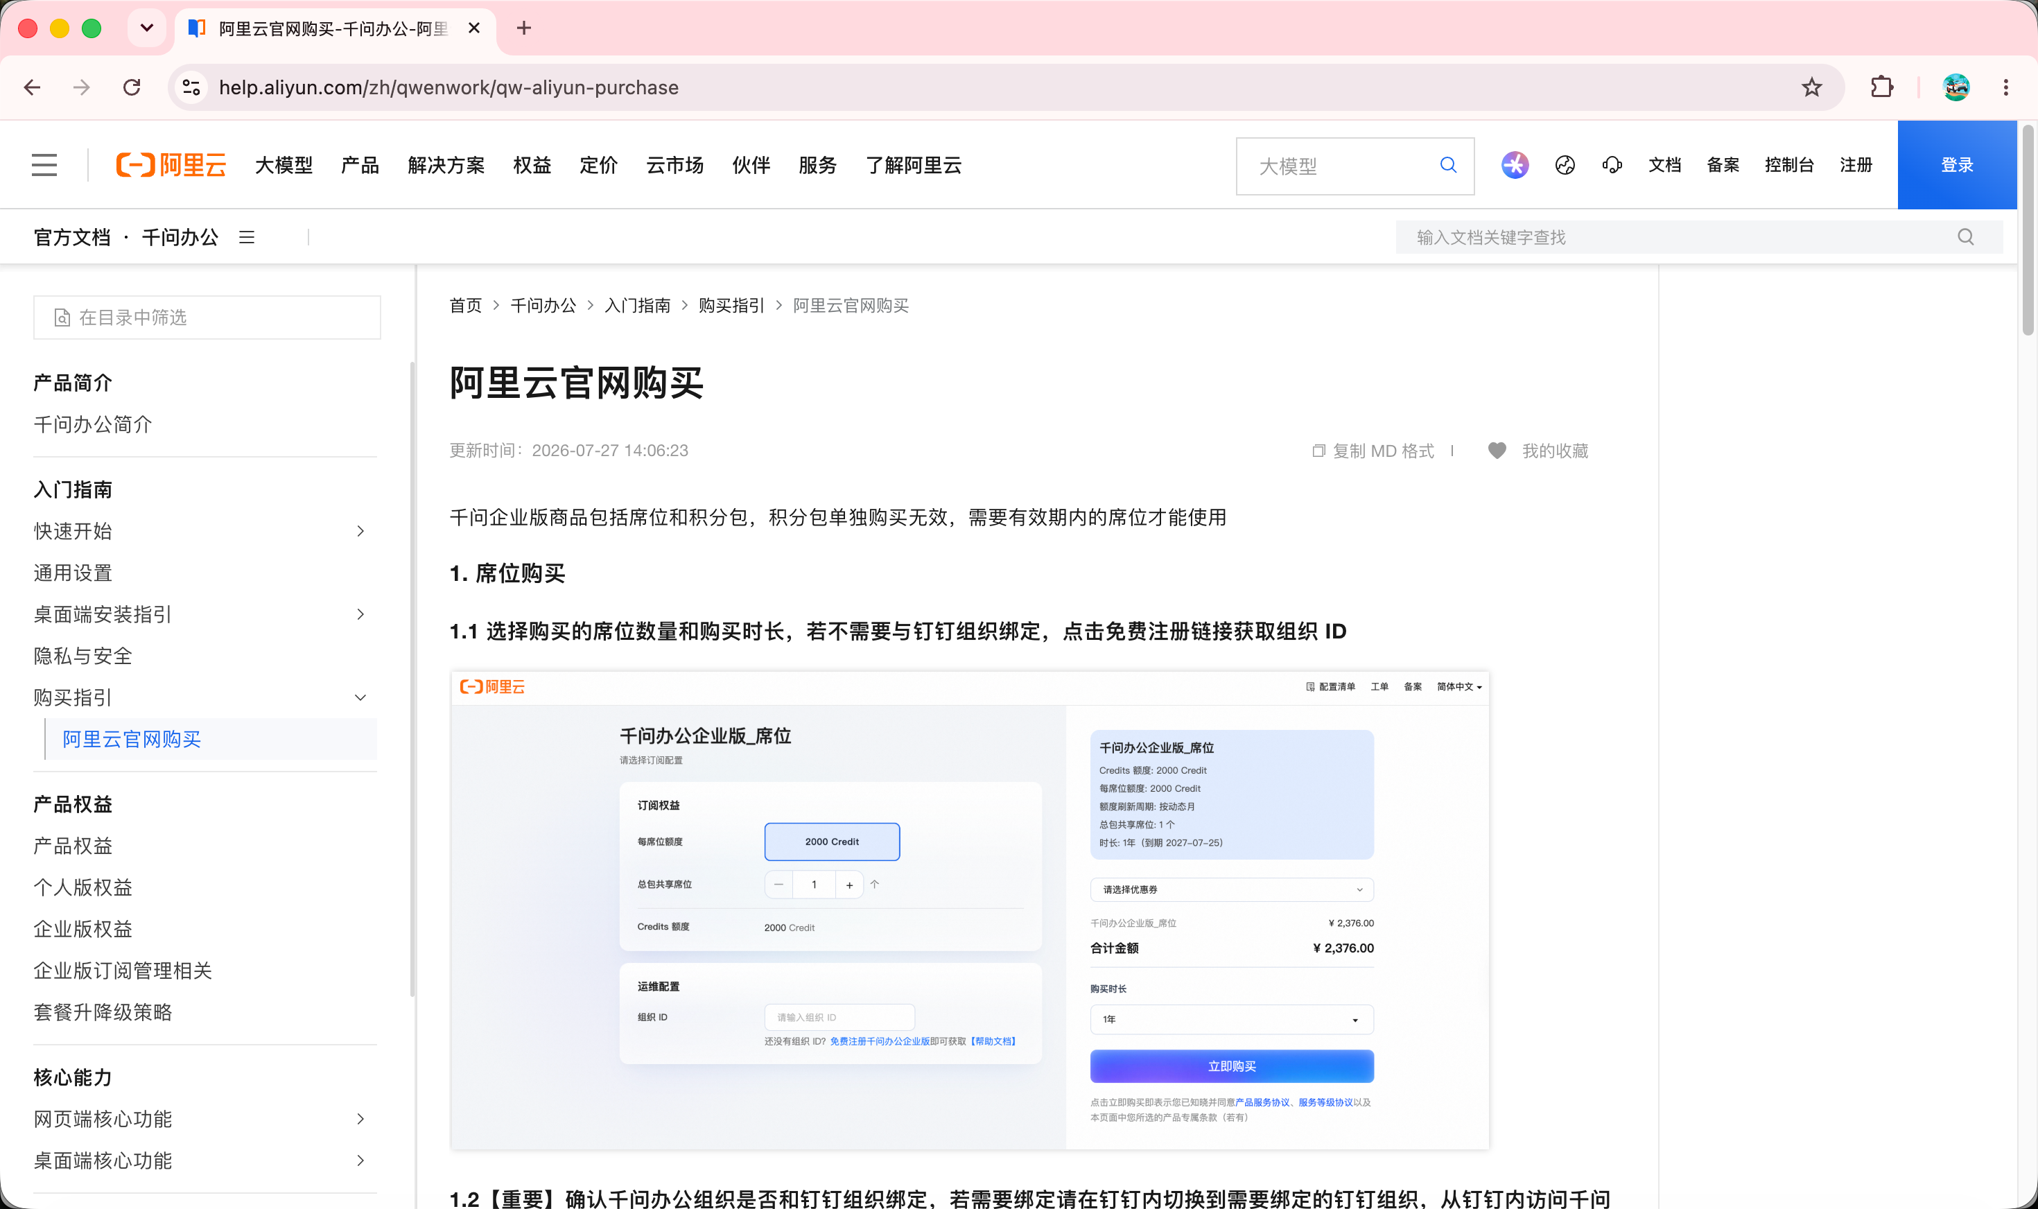This screenshot has height=1209, width=2038.
Task: Open the tab search dropdown arrow
Action: pos(147,28)
